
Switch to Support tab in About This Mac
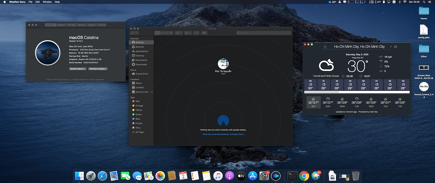pyautogui.click(x=92, y=25)
